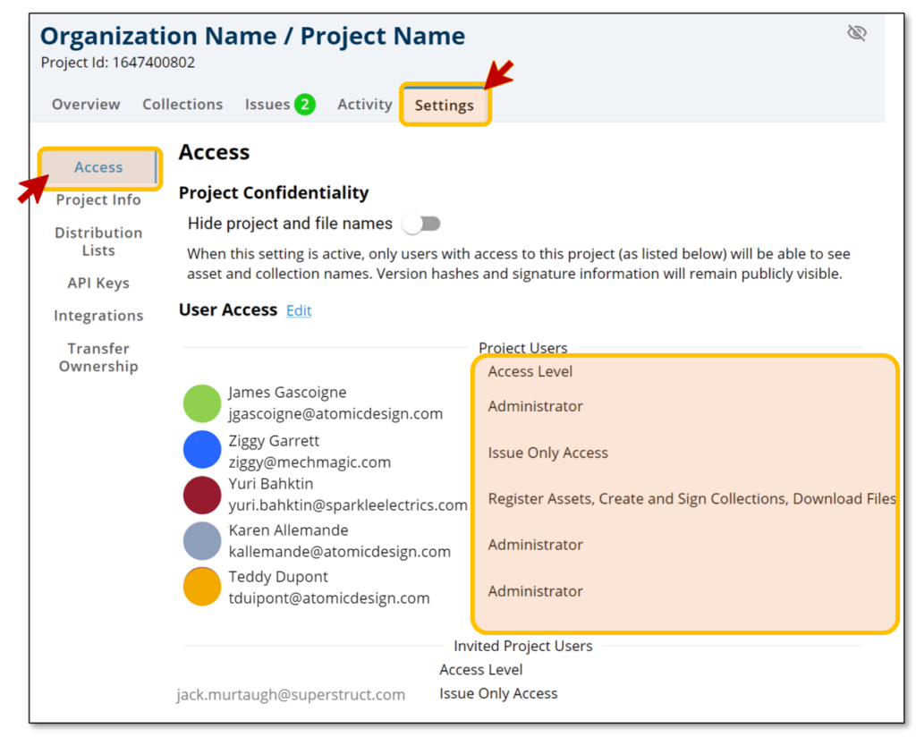
Task: Click Teddy Dupont's orange avatar
Action: pos(202,587)
